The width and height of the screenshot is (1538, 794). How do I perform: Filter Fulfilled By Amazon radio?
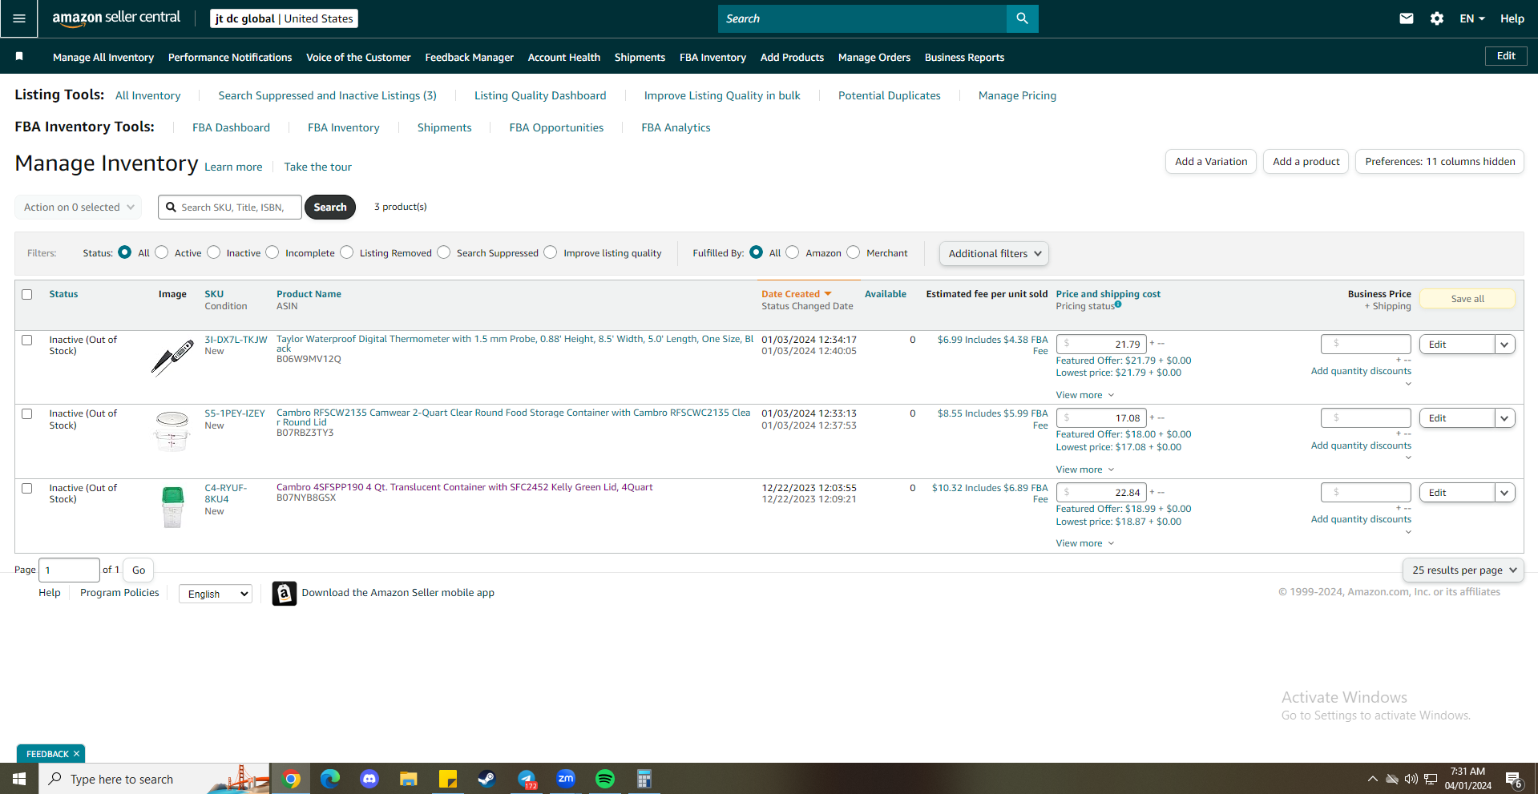[x=793, y=252]
